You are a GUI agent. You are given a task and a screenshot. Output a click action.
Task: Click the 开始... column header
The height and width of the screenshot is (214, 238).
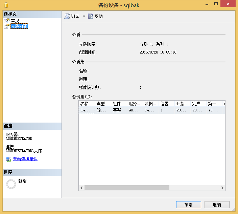tap(183, 104)
